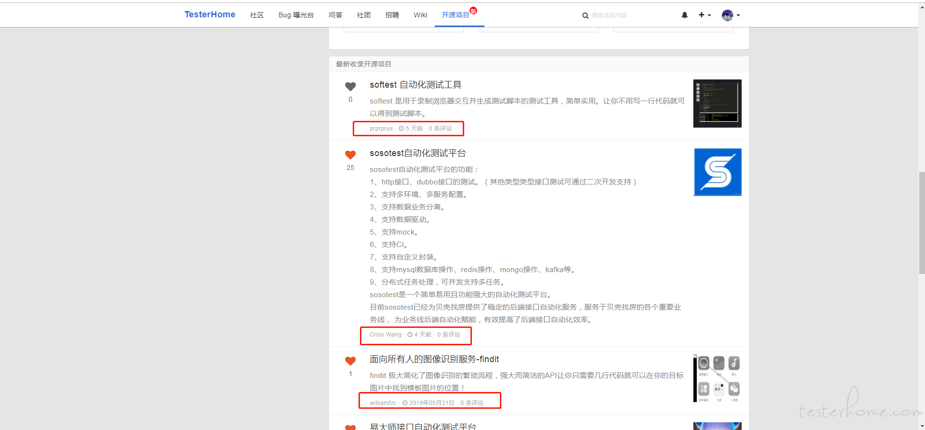Open sosotest blue S logo thumbnail
This screenshot has width=925, height=430.
tap(717, 172)
